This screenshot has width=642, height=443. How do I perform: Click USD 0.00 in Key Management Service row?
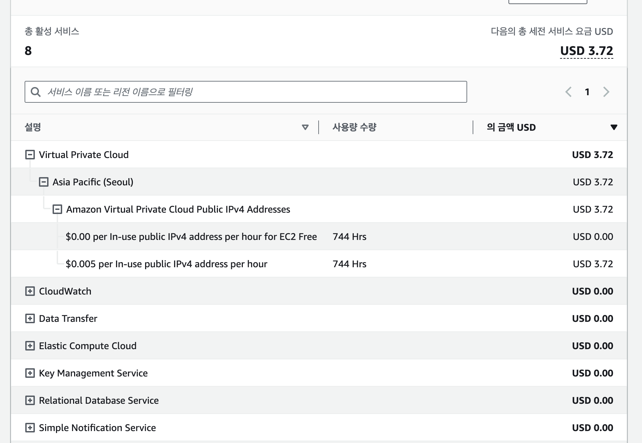(592, 373)
